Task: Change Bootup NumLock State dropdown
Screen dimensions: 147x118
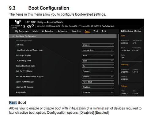Action: pyautogui.click(x=98, y=66)
